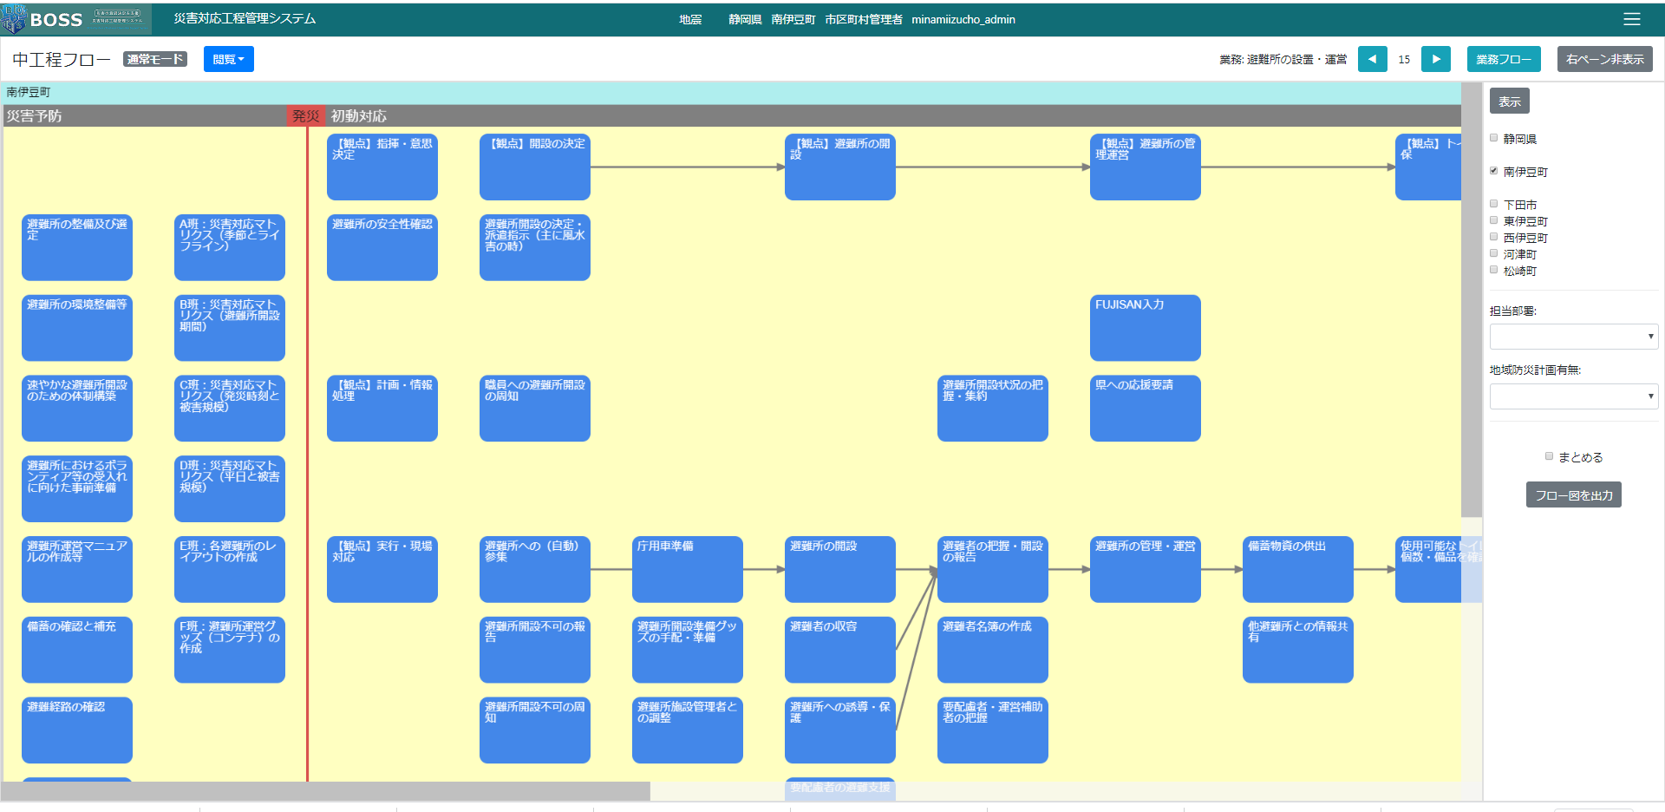Check the 静岡県 checkbox
Screen dimensions: 1665x812
1494,138
